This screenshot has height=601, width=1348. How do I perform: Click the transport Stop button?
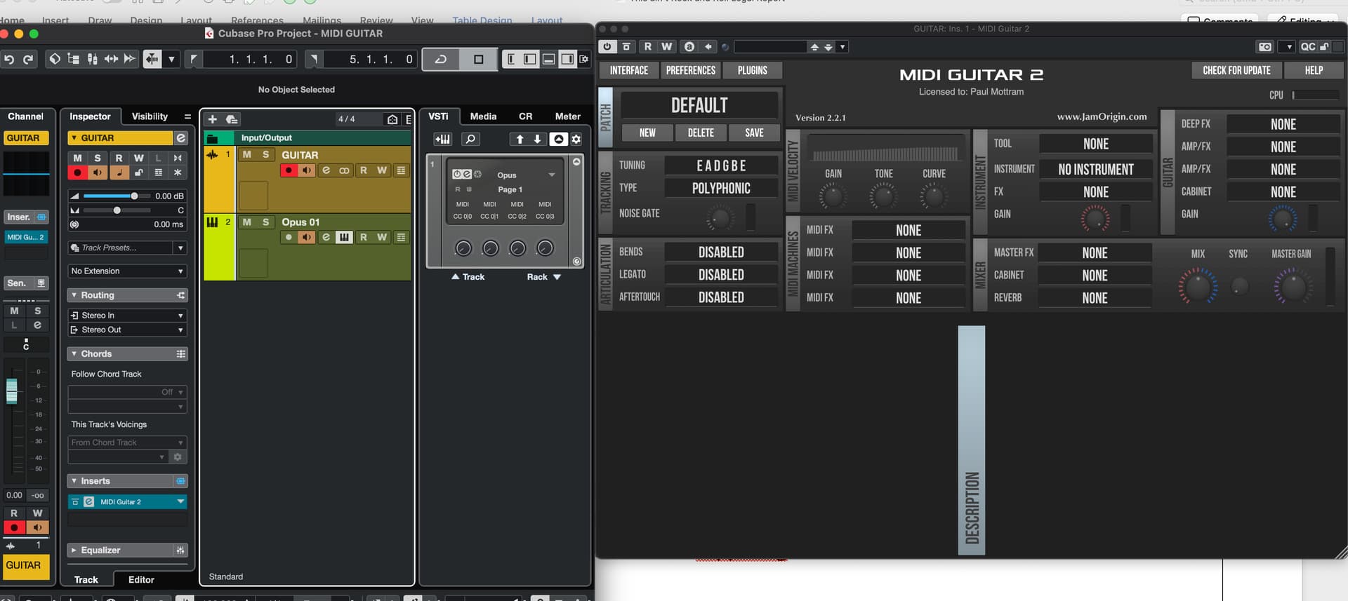[479, 60]
